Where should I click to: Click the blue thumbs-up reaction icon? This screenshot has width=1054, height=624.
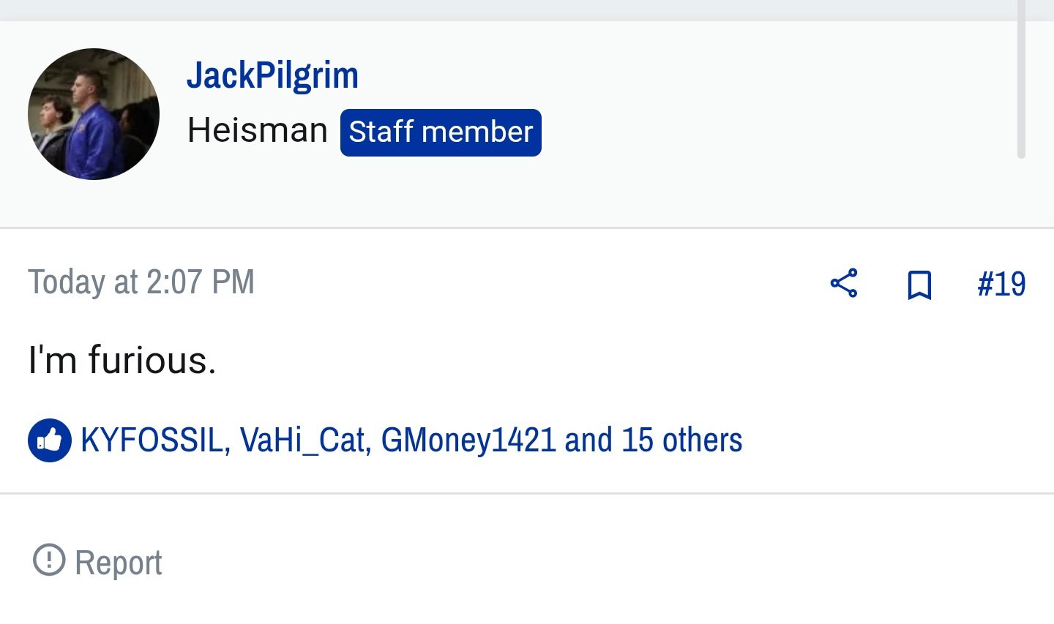(50, 440)
